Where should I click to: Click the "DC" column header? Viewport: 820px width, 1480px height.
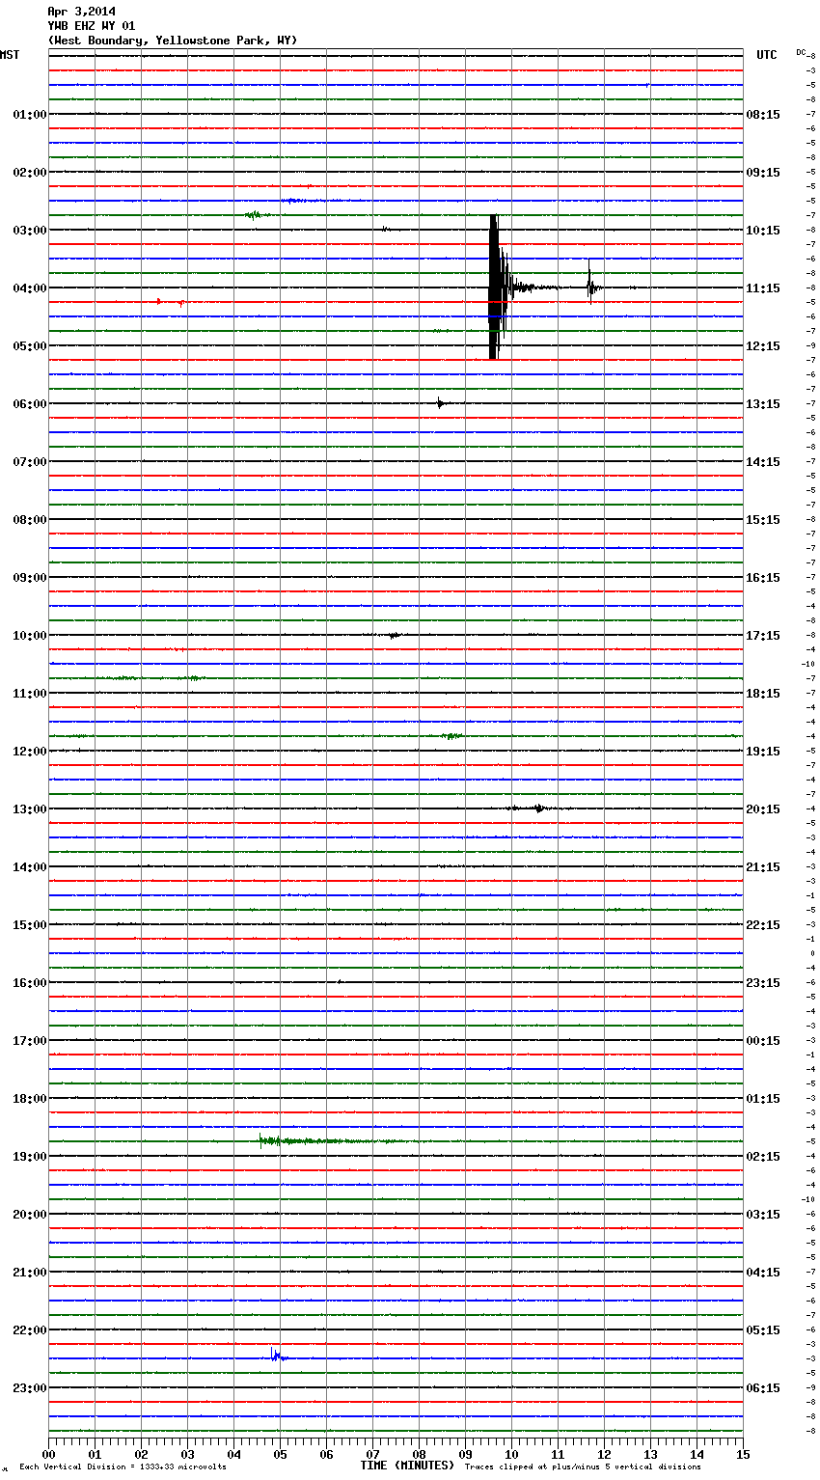click(x=801, y=52)
